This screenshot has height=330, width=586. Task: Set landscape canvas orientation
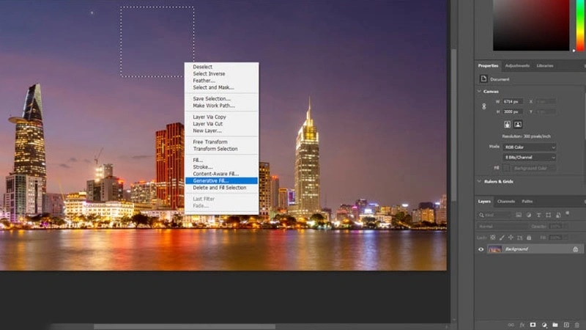[x=518, y=125]
